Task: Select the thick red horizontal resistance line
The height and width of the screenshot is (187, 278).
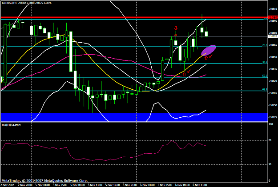Action: pos(134,17)
